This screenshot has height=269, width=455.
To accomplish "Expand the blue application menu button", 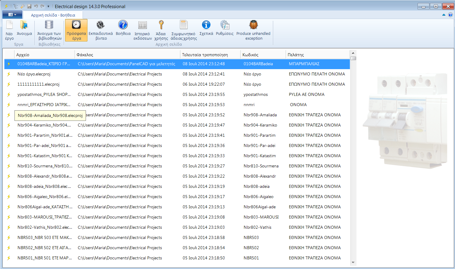I will click(12, 15).
